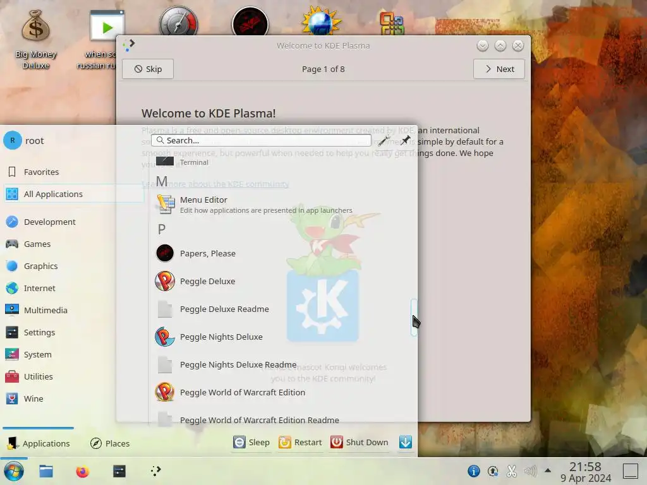Open the System category
The width and height of the screenshot is (647, 485).
73,355
